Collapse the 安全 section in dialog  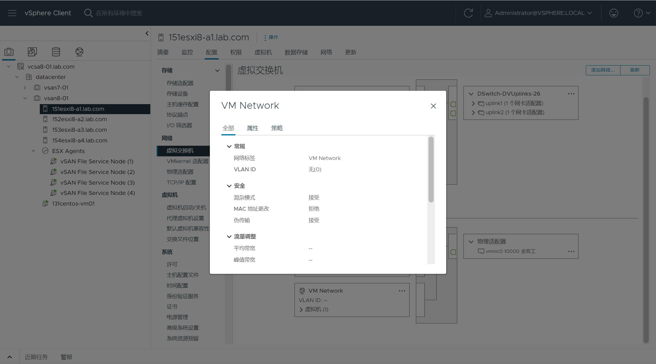click(229, 186)
